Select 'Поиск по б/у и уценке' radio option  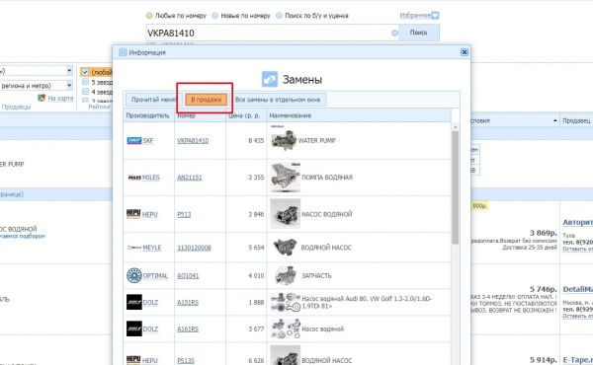[279, 16]
